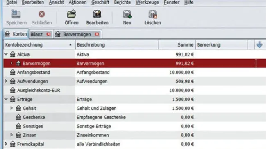Switch to the Barvermögen tab

click(78, 34)
